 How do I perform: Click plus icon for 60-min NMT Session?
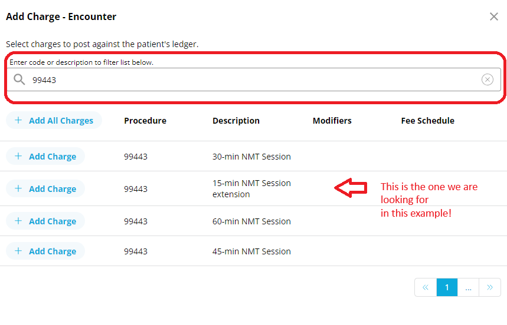pyautogui.click(x=18, y=221)
